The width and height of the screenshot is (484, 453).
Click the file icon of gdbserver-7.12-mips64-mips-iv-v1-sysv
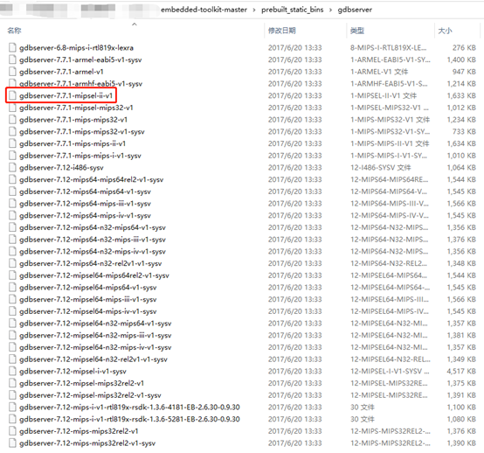tap(12, 215)
